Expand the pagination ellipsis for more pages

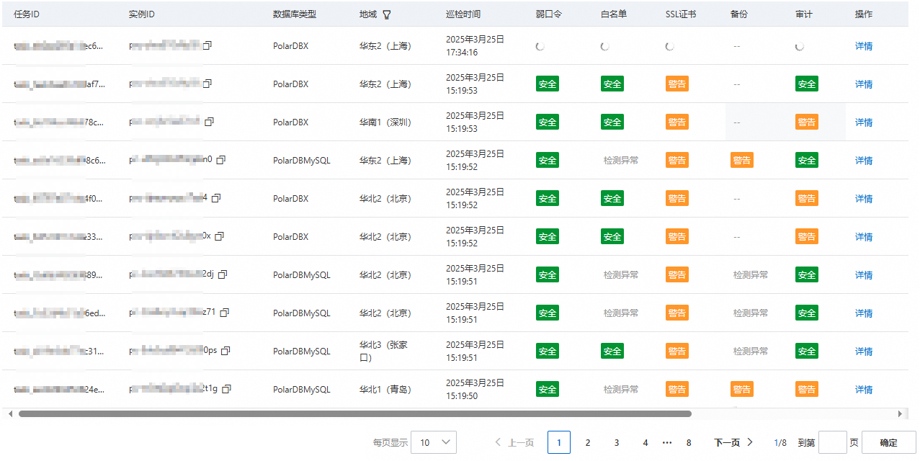tap(667, 442)
